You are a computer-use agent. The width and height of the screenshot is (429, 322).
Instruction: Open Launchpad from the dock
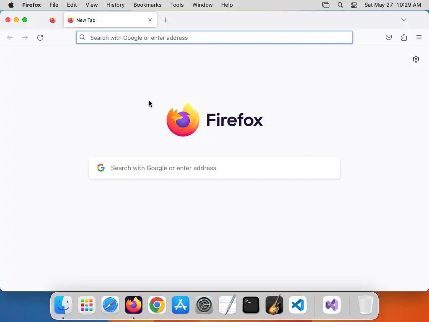pos(87,305)
